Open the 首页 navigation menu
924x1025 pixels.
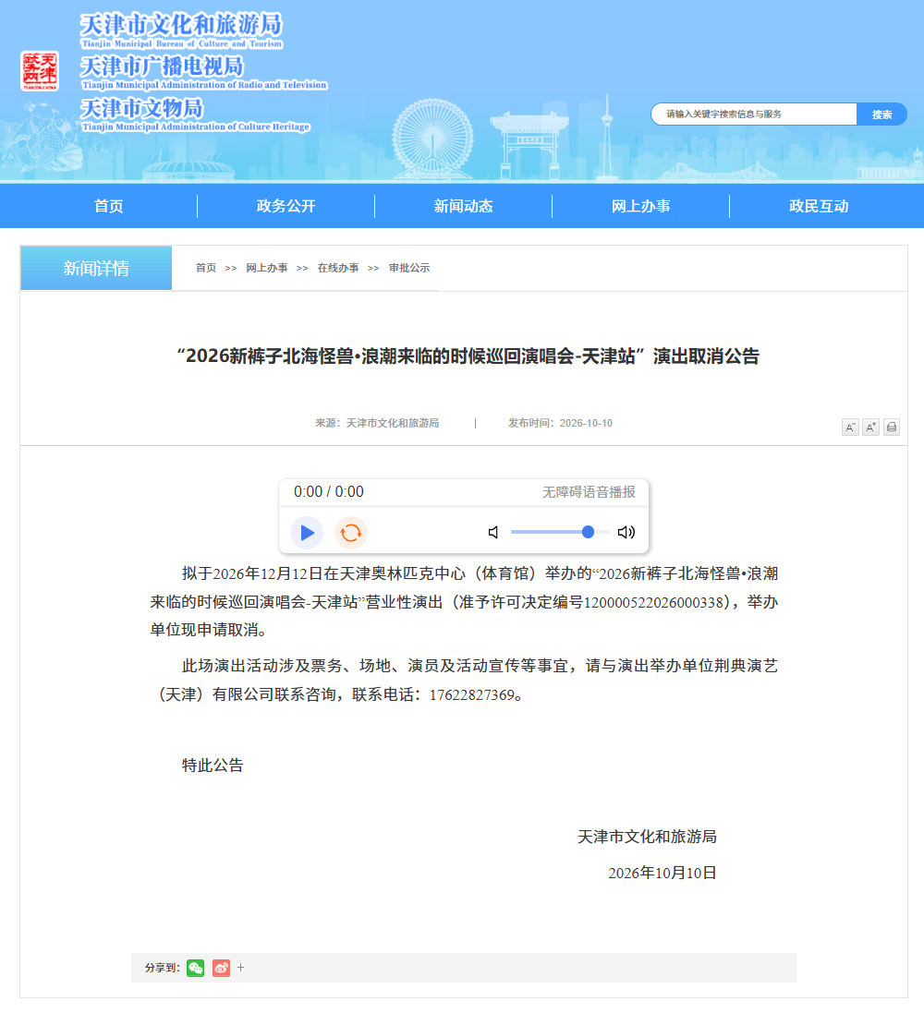click(108, 207)
